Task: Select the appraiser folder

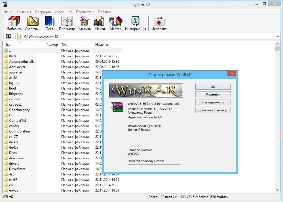Action: (16, 72)
